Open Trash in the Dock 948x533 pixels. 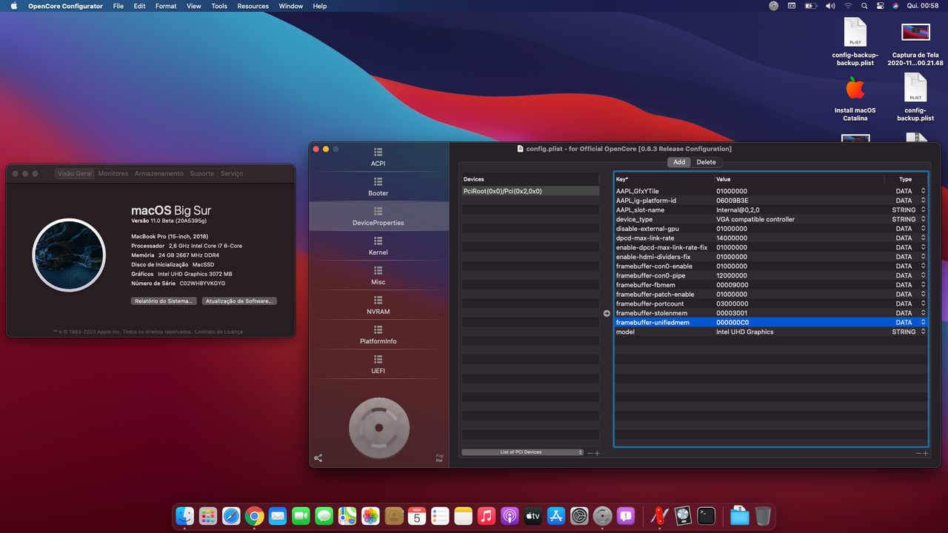point(763,516)
